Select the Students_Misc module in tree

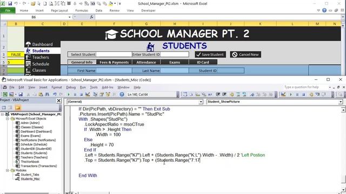(x=30, y=179)
